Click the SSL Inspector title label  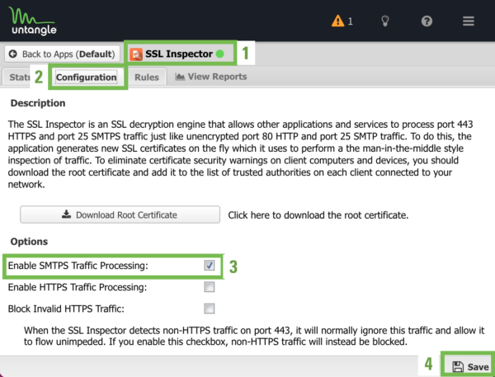click(x=179, y=54)
